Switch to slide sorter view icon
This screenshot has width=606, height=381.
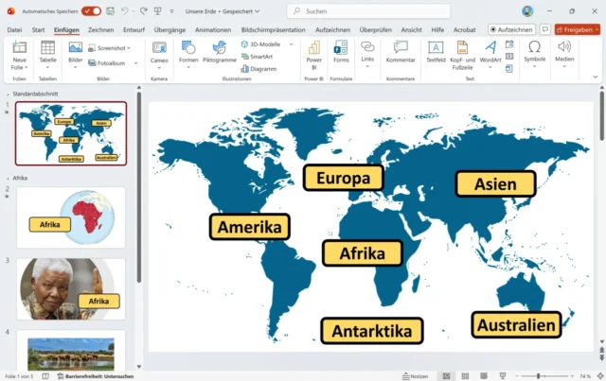point(465,376)
